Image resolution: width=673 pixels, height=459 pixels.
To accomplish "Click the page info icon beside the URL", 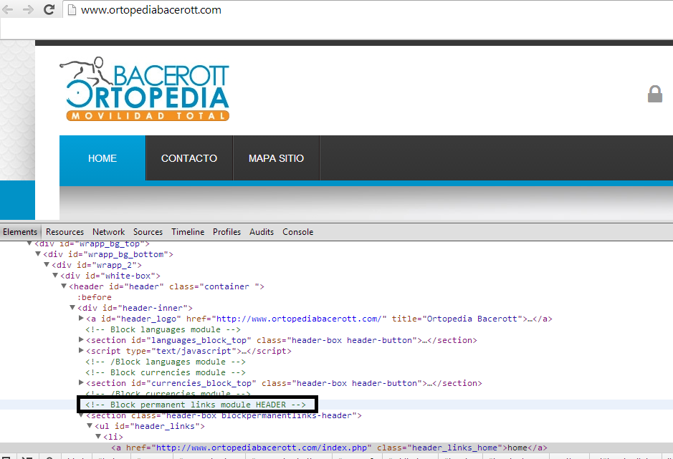I will tap(71, 10).
